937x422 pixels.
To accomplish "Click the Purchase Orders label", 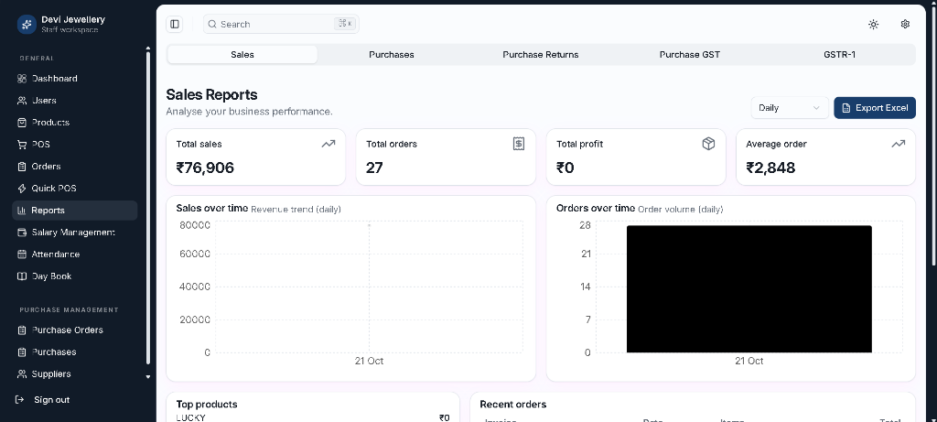I will (x=68, y=330).
